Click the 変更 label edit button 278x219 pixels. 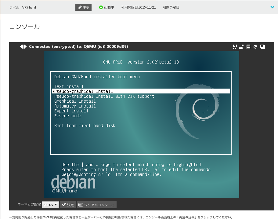tap(83, 7)
